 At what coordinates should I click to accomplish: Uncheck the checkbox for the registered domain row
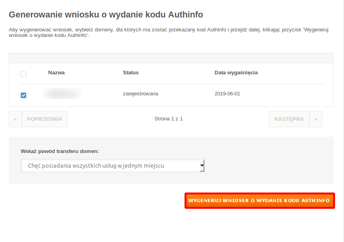(23, 95)
